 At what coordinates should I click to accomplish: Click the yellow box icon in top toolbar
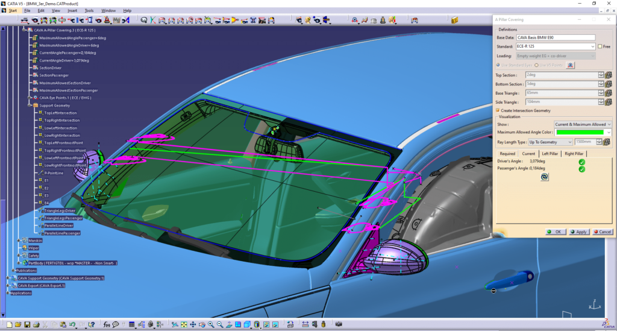pos(454,20)
